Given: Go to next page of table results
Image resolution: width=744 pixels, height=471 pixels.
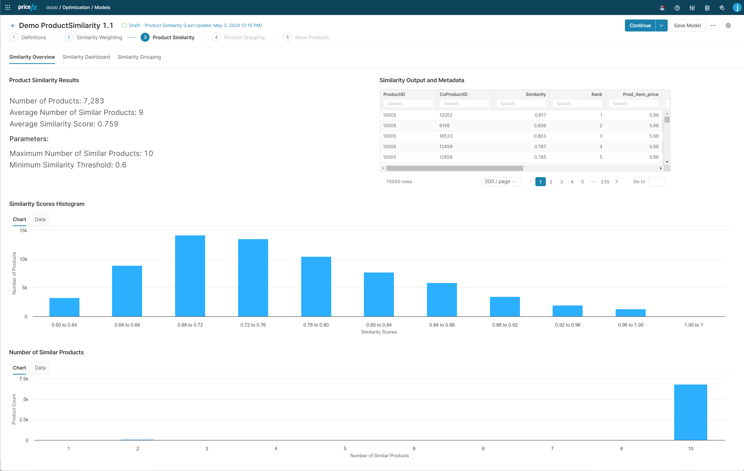Looking at the screenshot, I should coord(617,181).
